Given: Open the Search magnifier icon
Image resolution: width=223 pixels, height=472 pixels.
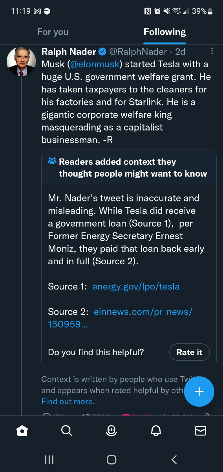Looking at the screenshot, I should coord(67,431).
